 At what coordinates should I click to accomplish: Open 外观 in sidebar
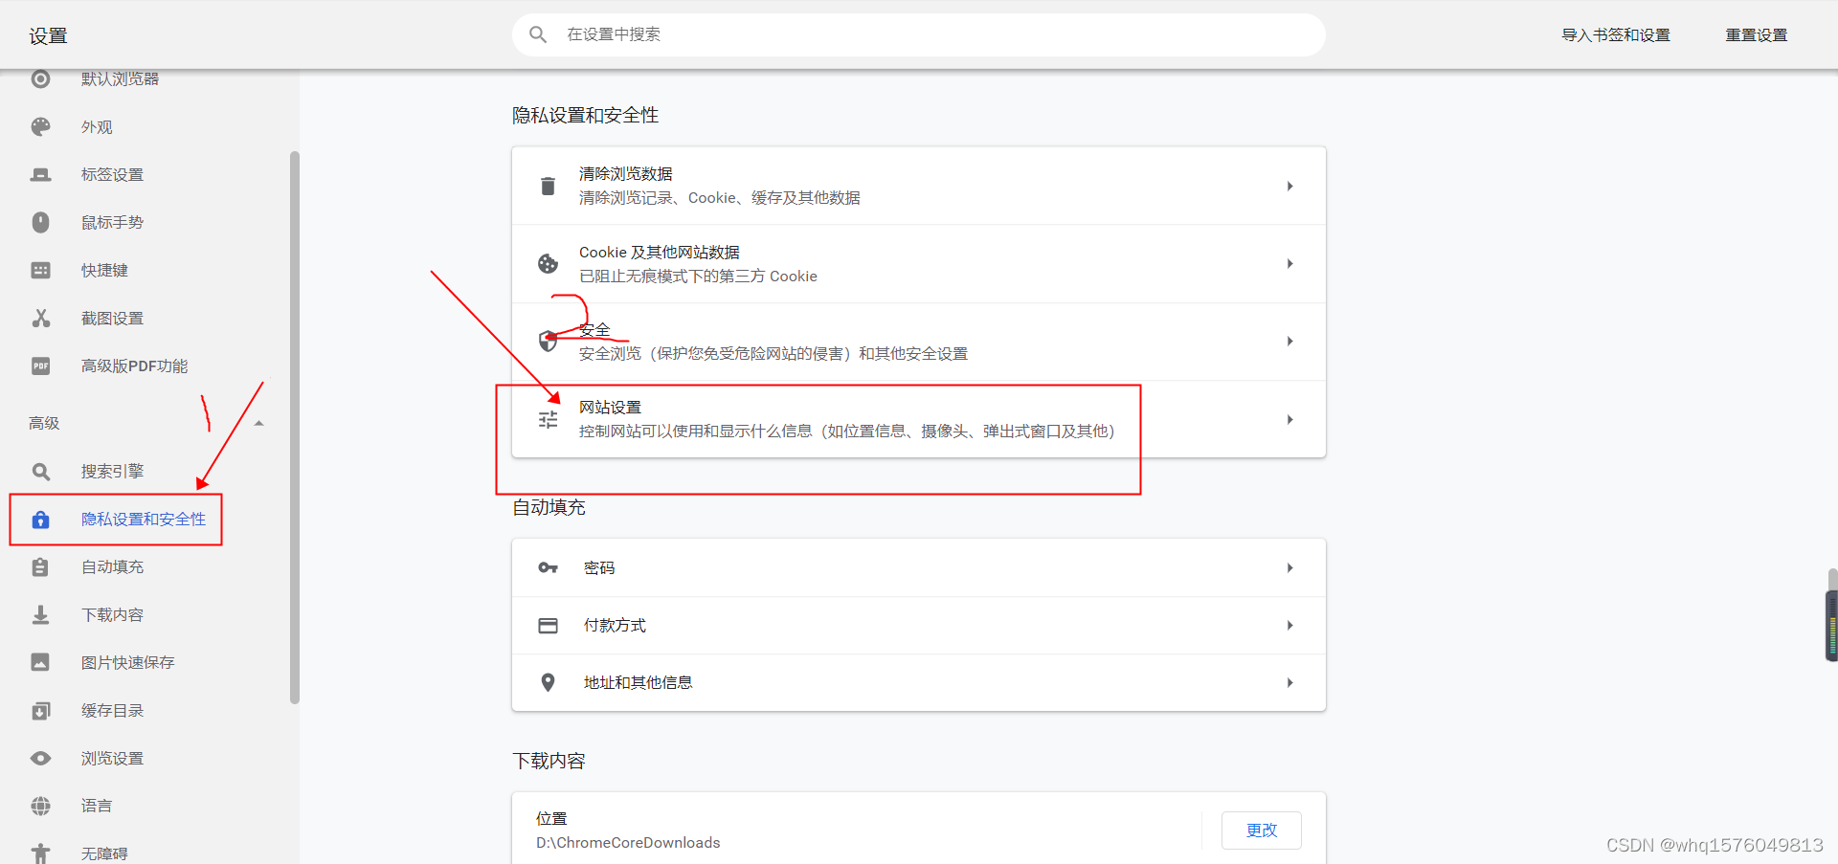97,126
